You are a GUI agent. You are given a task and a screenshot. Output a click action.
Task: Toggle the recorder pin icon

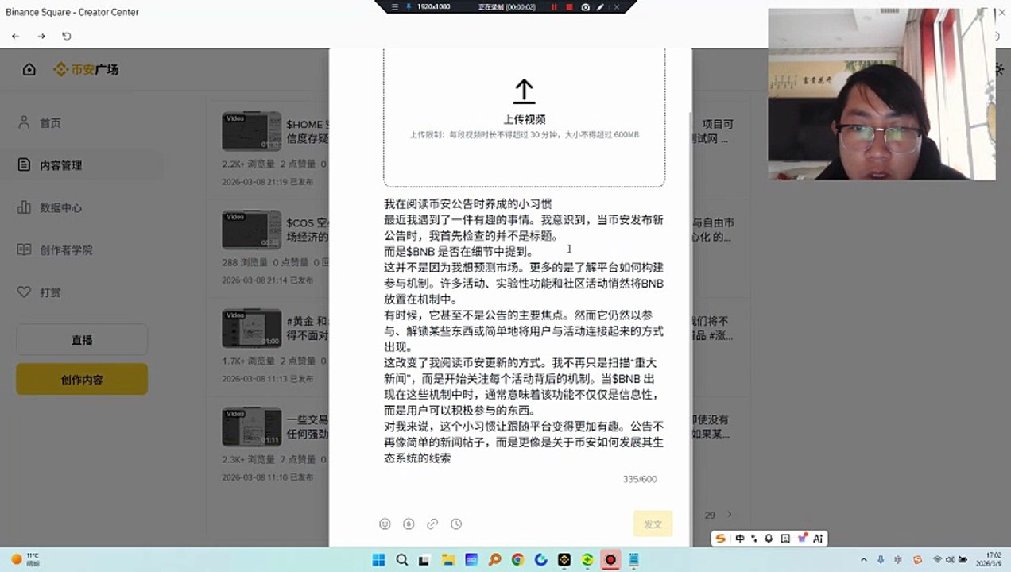(x=409, y=6)
